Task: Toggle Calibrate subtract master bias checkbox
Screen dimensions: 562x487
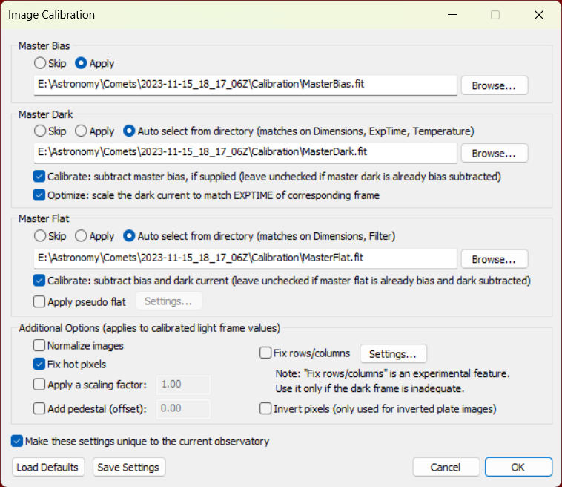Action: coord(39,176)
